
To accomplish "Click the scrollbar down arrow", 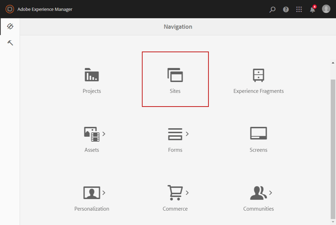I will point(333,222).
